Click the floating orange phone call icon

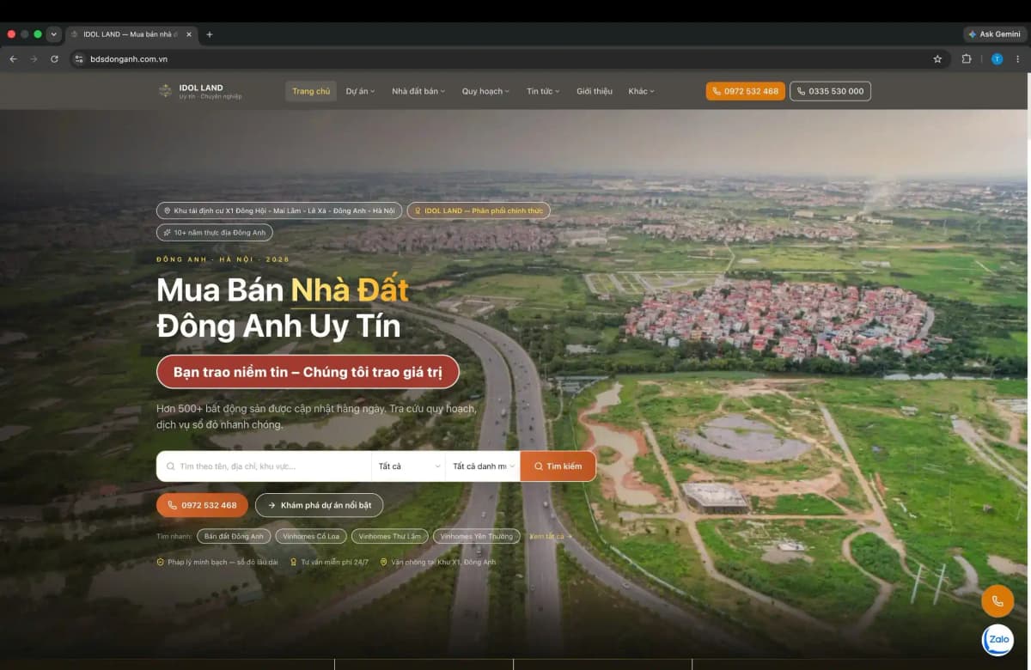(997, 601)
